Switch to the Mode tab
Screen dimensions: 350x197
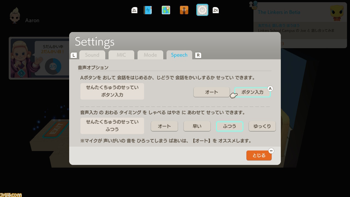click(150, 55)
